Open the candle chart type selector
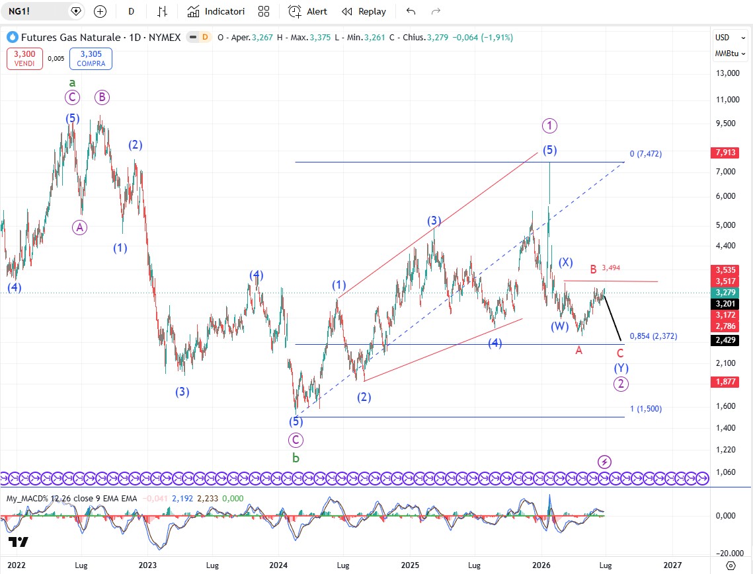Image resolution: width=753 pixels, height=574 pixels. click(163, 11)
